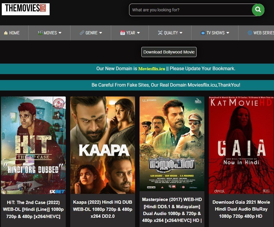
Task: Expand the Genre dropdown arrow
Action: 101,33
